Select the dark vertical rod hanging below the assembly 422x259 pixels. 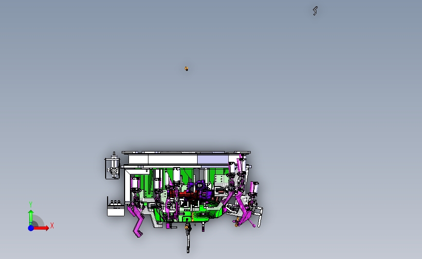pos(188,238)
